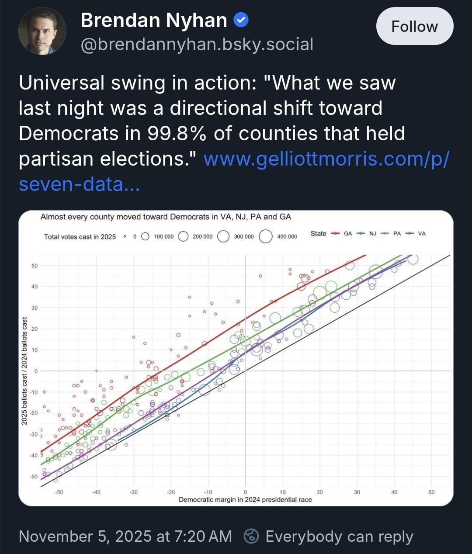472x554 pixels.
Task: Click the blue NJ legend marker
Action: 361,233
